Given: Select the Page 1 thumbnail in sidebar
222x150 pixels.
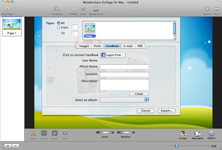Looking at the screenshot, I should click(x=12, y=27).
